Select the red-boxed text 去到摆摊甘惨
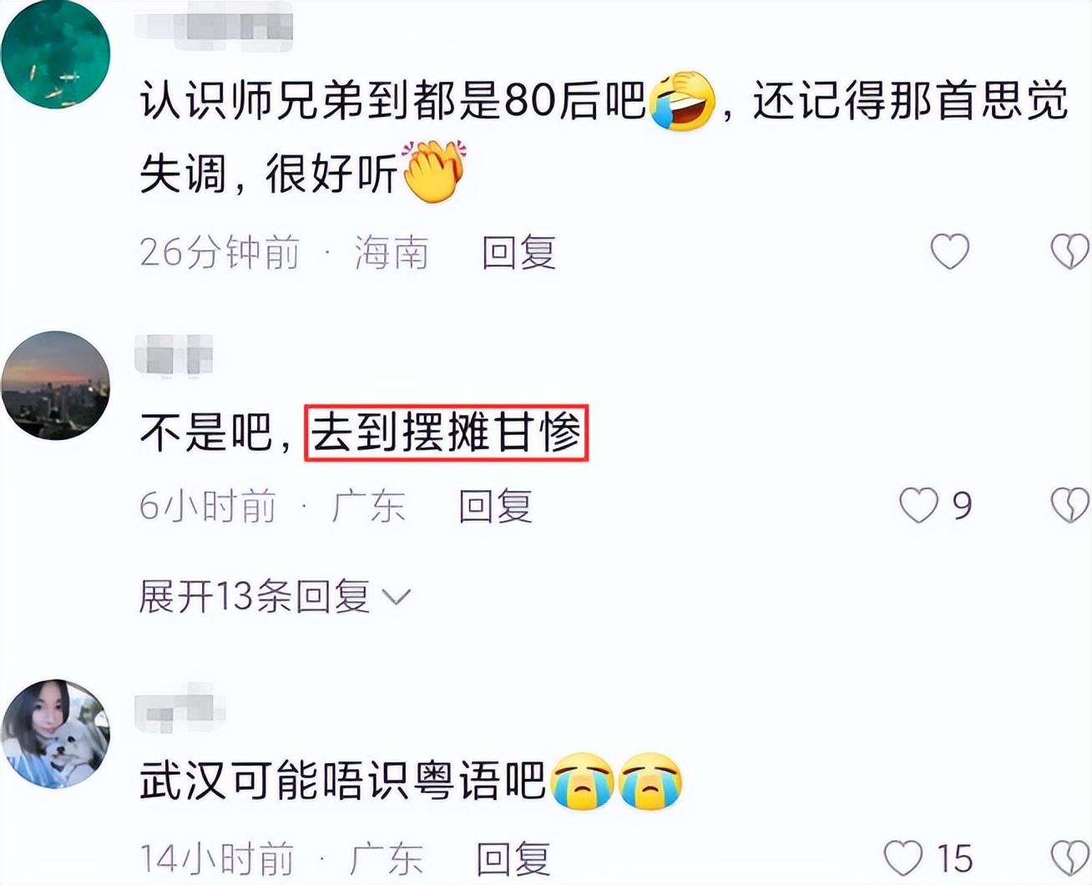 tap(447, 433)
